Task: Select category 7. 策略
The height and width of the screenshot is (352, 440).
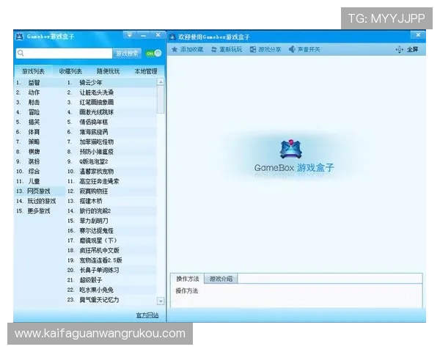Action: [40, 142]
